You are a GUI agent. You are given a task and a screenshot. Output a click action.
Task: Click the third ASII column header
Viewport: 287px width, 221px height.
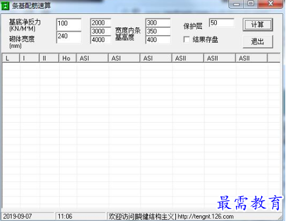tap(251, 58)
